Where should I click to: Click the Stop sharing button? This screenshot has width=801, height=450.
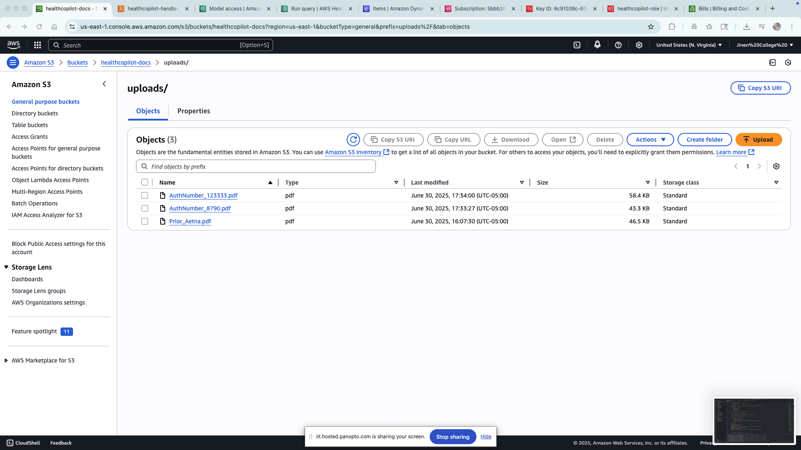(x=453, y=437)
